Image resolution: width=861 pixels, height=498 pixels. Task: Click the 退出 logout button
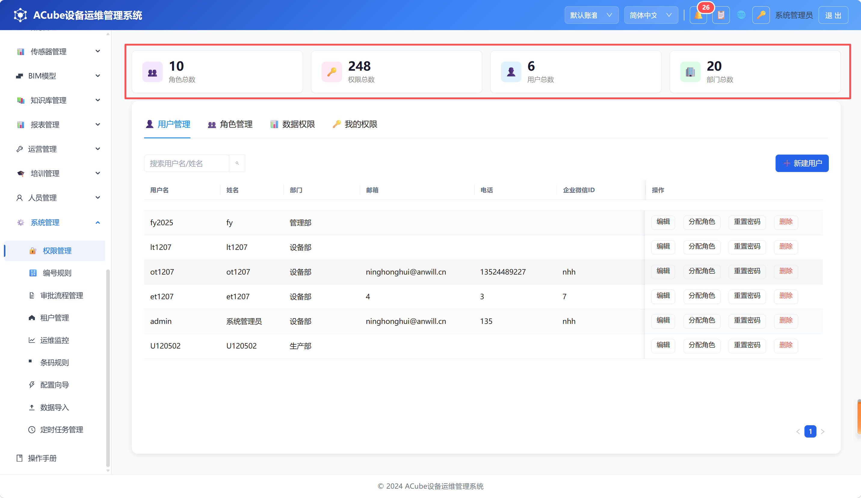833,15
